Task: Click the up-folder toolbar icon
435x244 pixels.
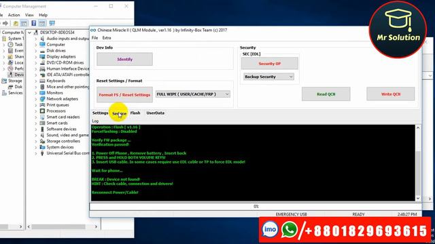Action: pyautogui.click(x=16, y=23)
